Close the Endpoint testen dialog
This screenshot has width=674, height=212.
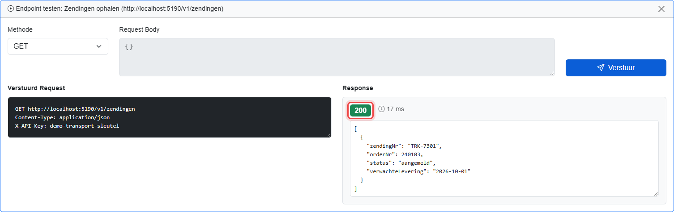(661, 9)
